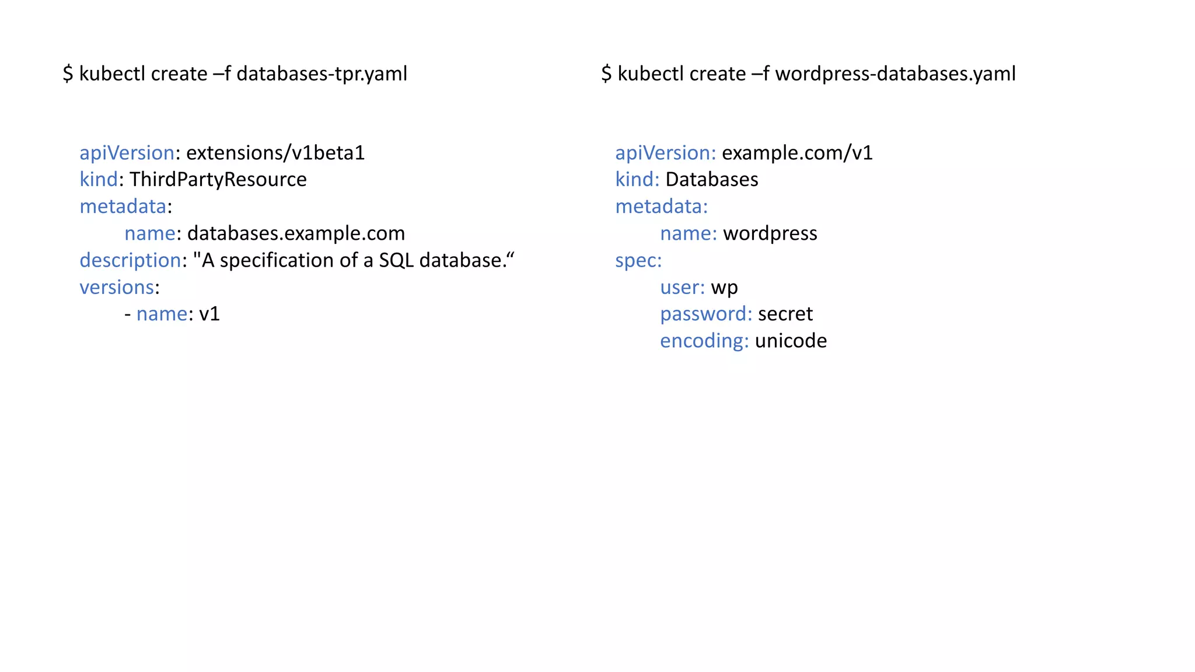This screenshot has width=1195, height=672.
Task: Click the "kind" key before ThirdPartyResource
Action: coord(99,180)
